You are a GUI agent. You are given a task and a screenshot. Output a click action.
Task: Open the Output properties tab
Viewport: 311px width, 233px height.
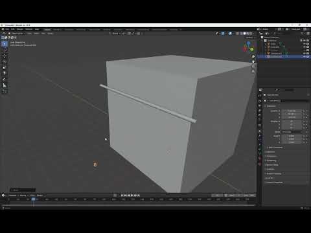click(260, 105)
